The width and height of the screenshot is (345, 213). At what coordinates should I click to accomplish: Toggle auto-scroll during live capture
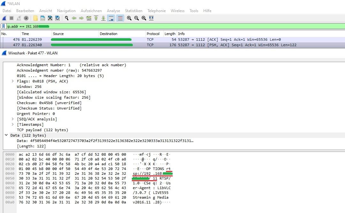pyautogui.click(x=111, y=18)
